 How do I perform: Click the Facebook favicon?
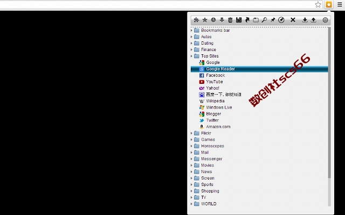pyautogui.click(x=202, y=75)
